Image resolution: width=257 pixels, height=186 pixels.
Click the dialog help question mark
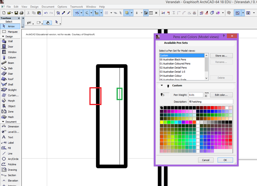[x=224, y=36]
